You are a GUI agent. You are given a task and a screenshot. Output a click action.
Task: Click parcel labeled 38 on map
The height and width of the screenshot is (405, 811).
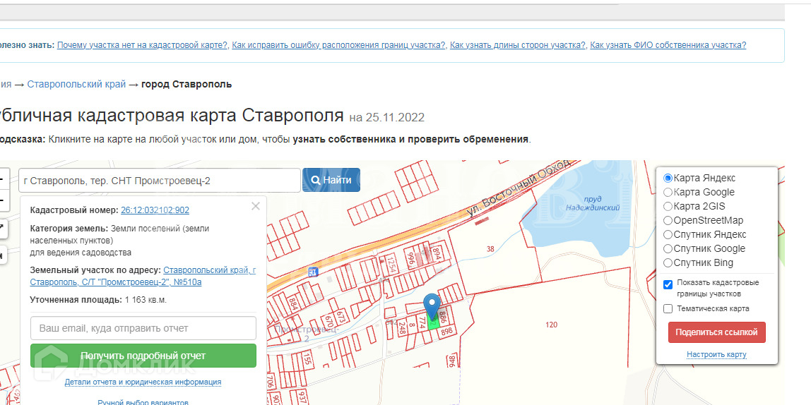(490, 249)
